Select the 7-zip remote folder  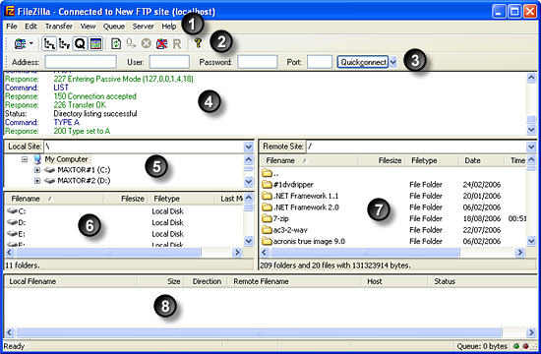tap(275, 218)
